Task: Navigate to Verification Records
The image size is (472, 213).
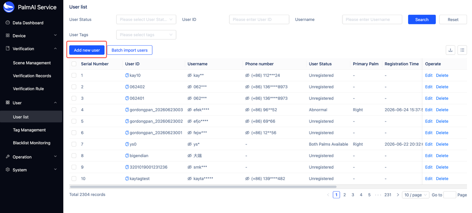Action: [x=32, y=76]
